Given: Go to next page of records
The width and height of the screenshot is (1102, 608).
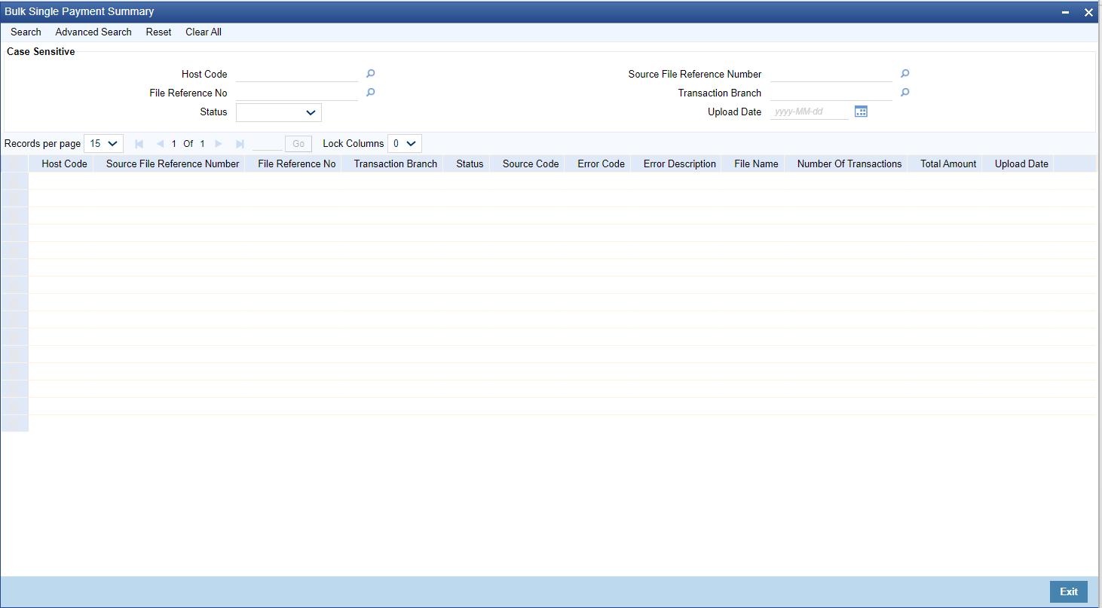Looking at the screenshot, I should [x=219, y=143].
